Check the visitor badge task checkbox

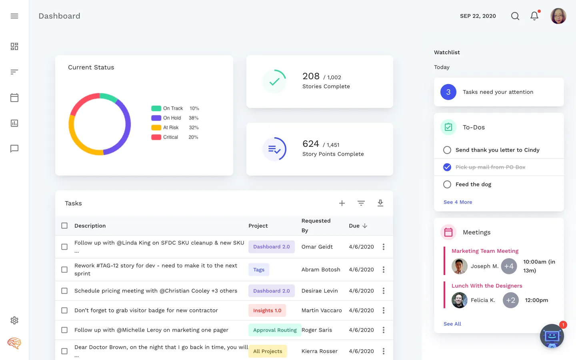coord(64,310)
